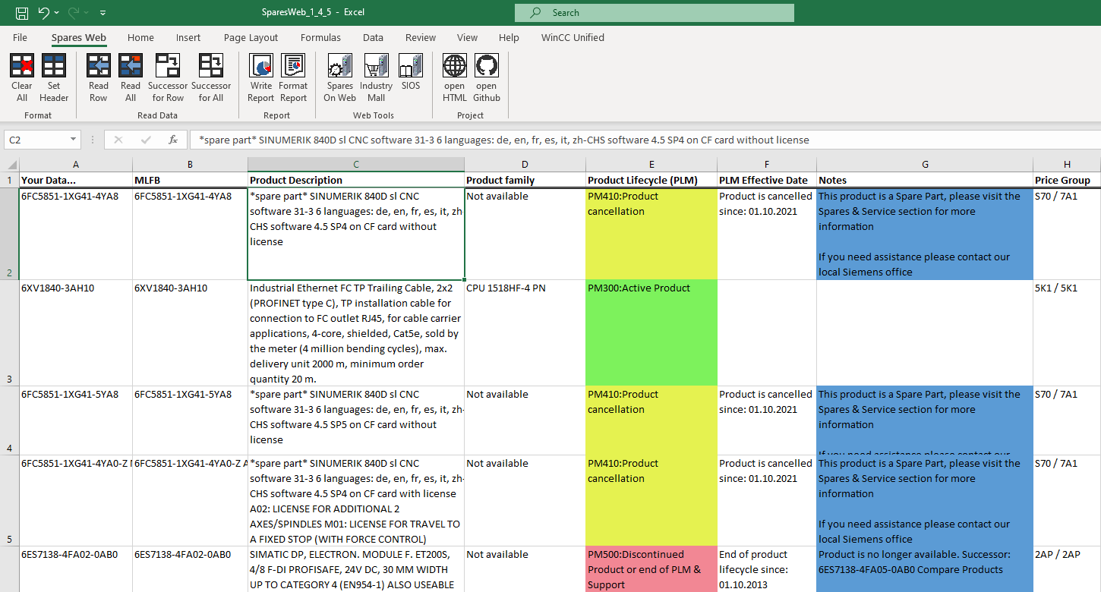
Task: Click the Search box in title bar
Action: click(655, 13)
